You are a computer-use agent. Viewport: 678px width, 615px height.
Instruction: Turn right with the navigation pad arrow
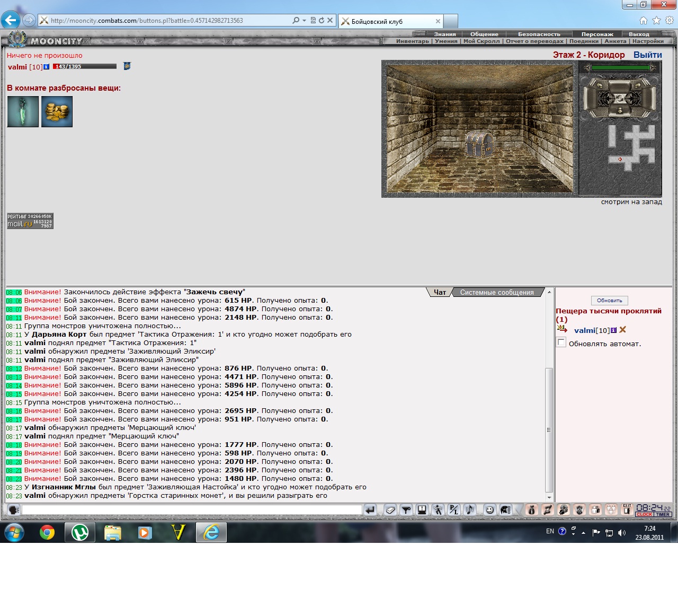(x=638, y=85)
